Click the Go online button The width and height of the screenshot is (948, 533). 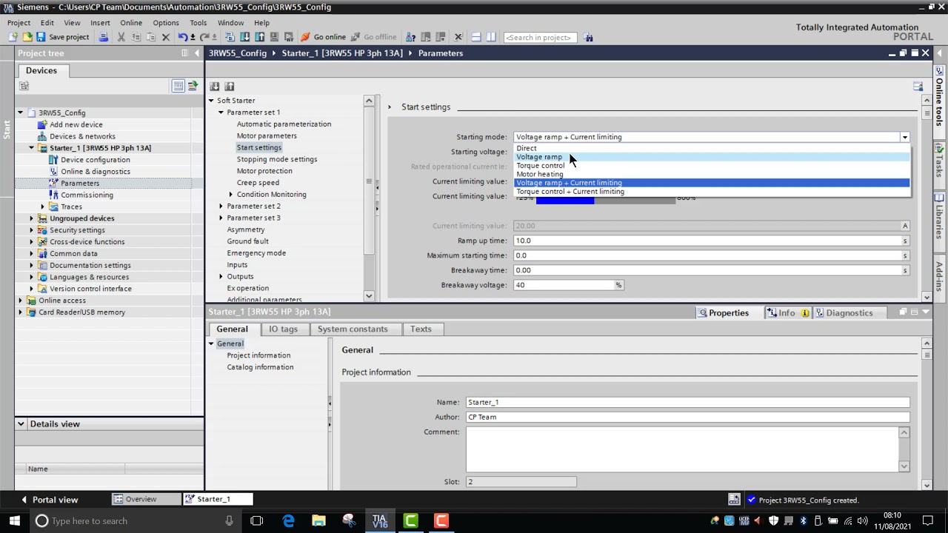point(323,37)
